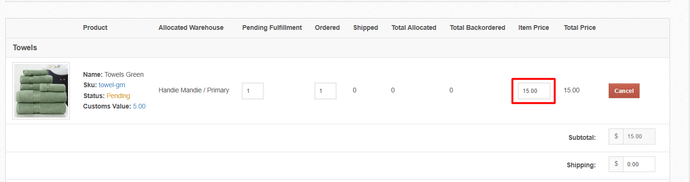The image size is (690, 182).
Task: Cancel the Towels Green line item
Action: pos(624,91)
